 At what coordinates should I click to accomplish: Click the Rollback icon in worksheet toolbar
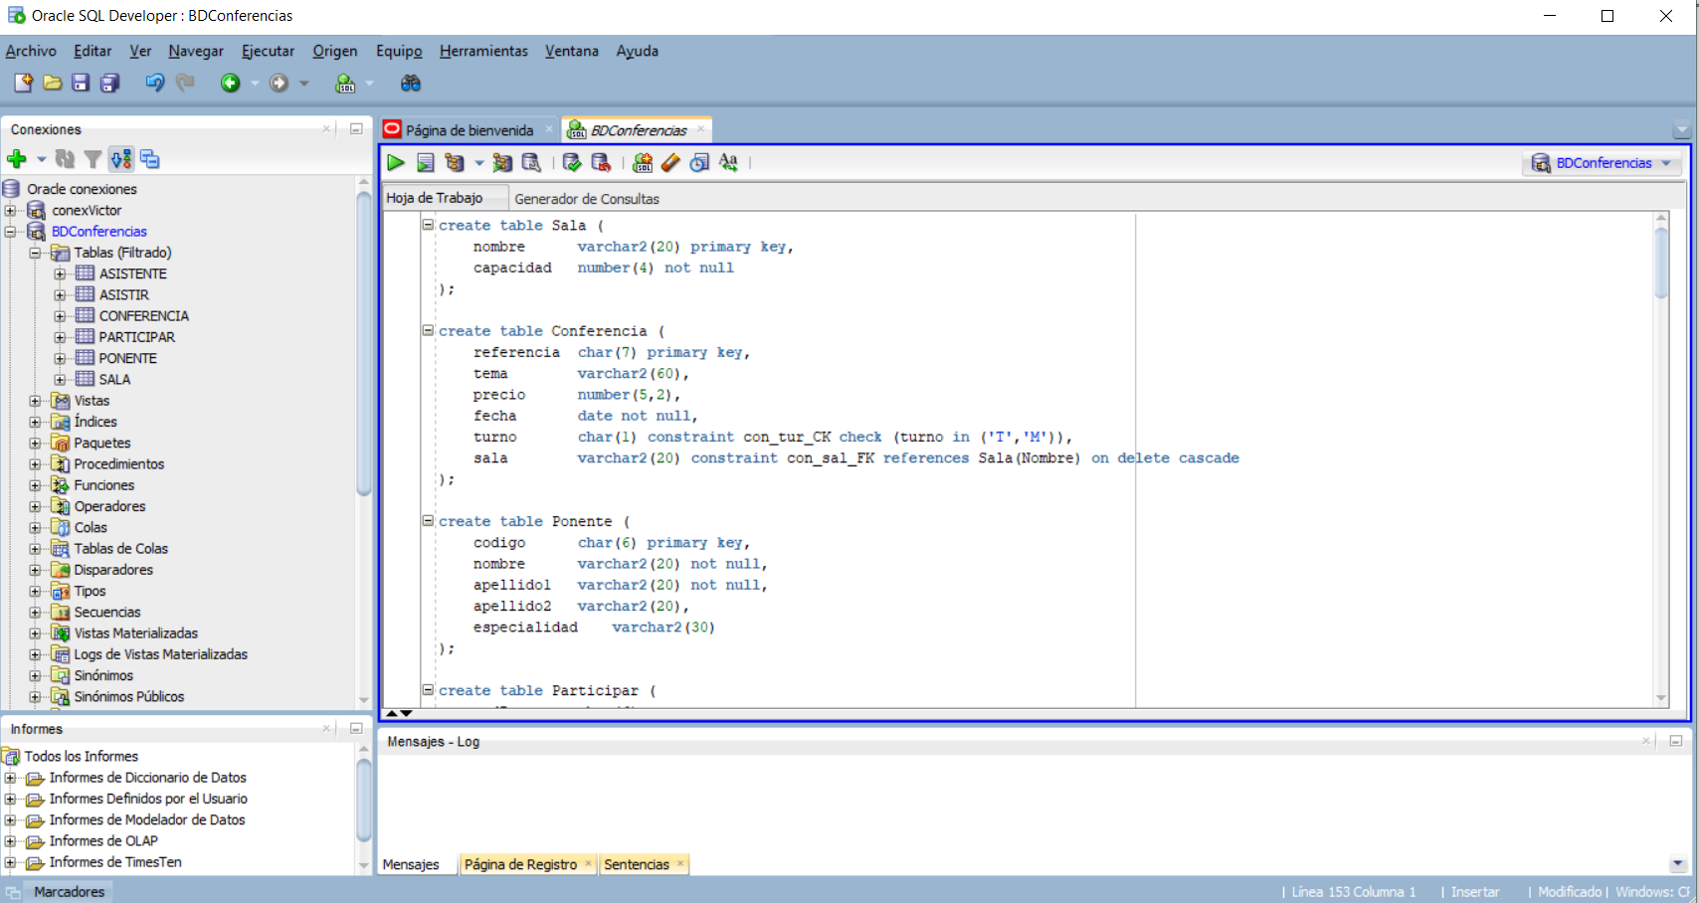click(x=601, y=163)
